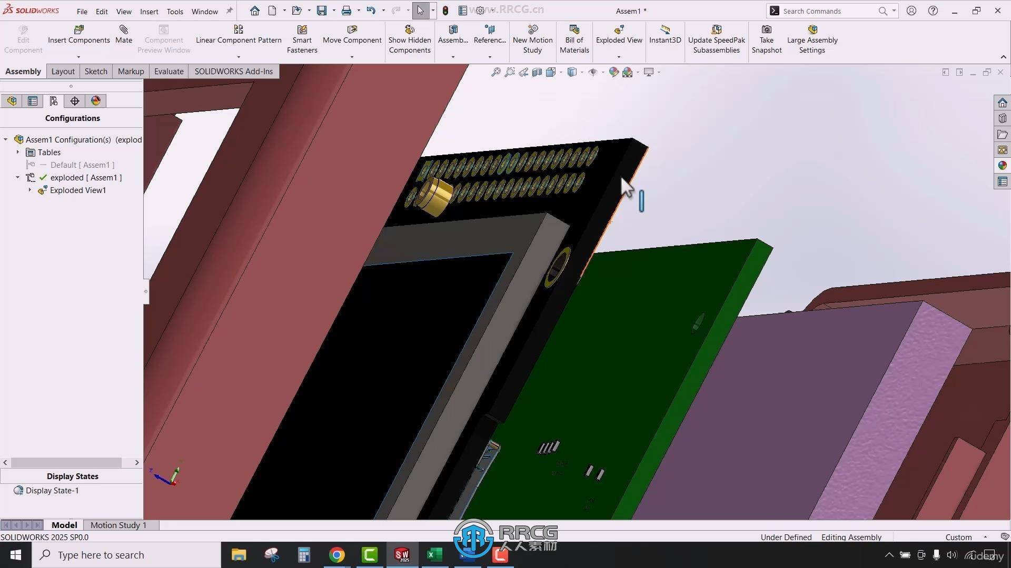
Task: Switch to Motion Study 1 tab
Action: [x=118, y=525]
